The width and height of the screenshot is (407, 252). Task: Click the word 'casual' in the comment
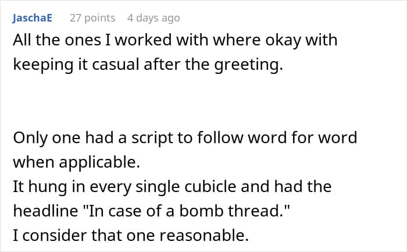click(x=116, y=65)
